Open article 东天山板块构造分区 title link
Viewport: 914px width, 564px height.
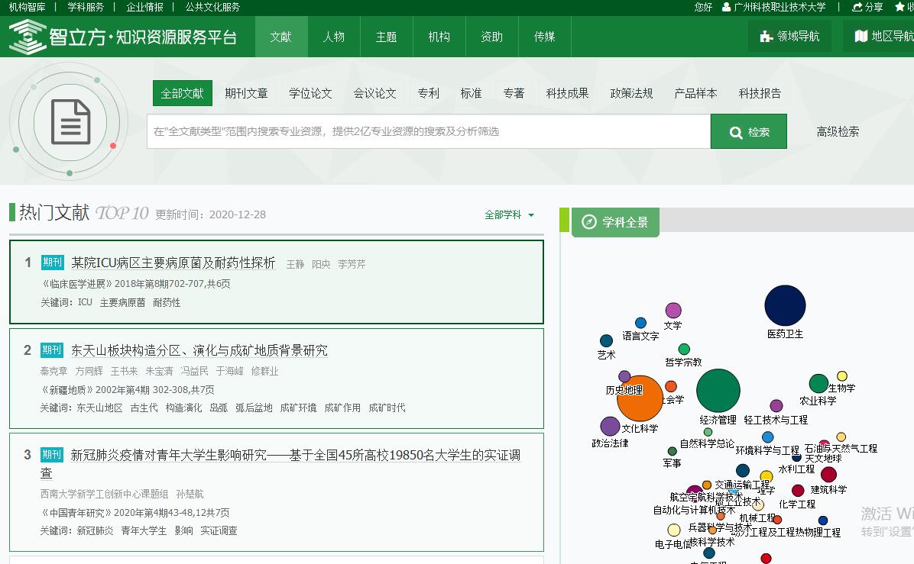tap(199, 350)
